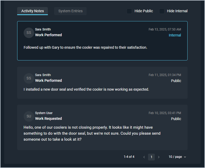The image size is (205, 168).
Task: Click the Public label on Feb 11 note
Action: coord(176,81)
